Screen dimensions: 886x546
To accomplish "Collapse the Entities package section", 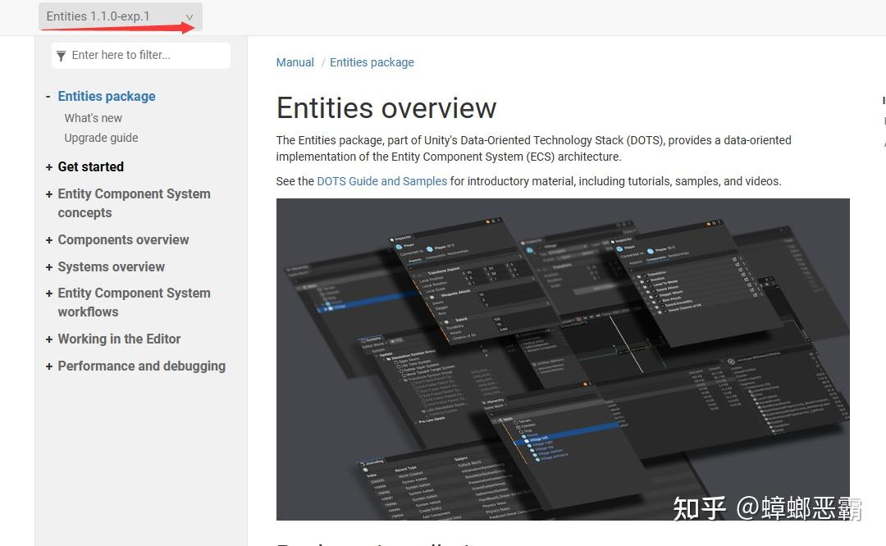I will (x=48, y=96).
